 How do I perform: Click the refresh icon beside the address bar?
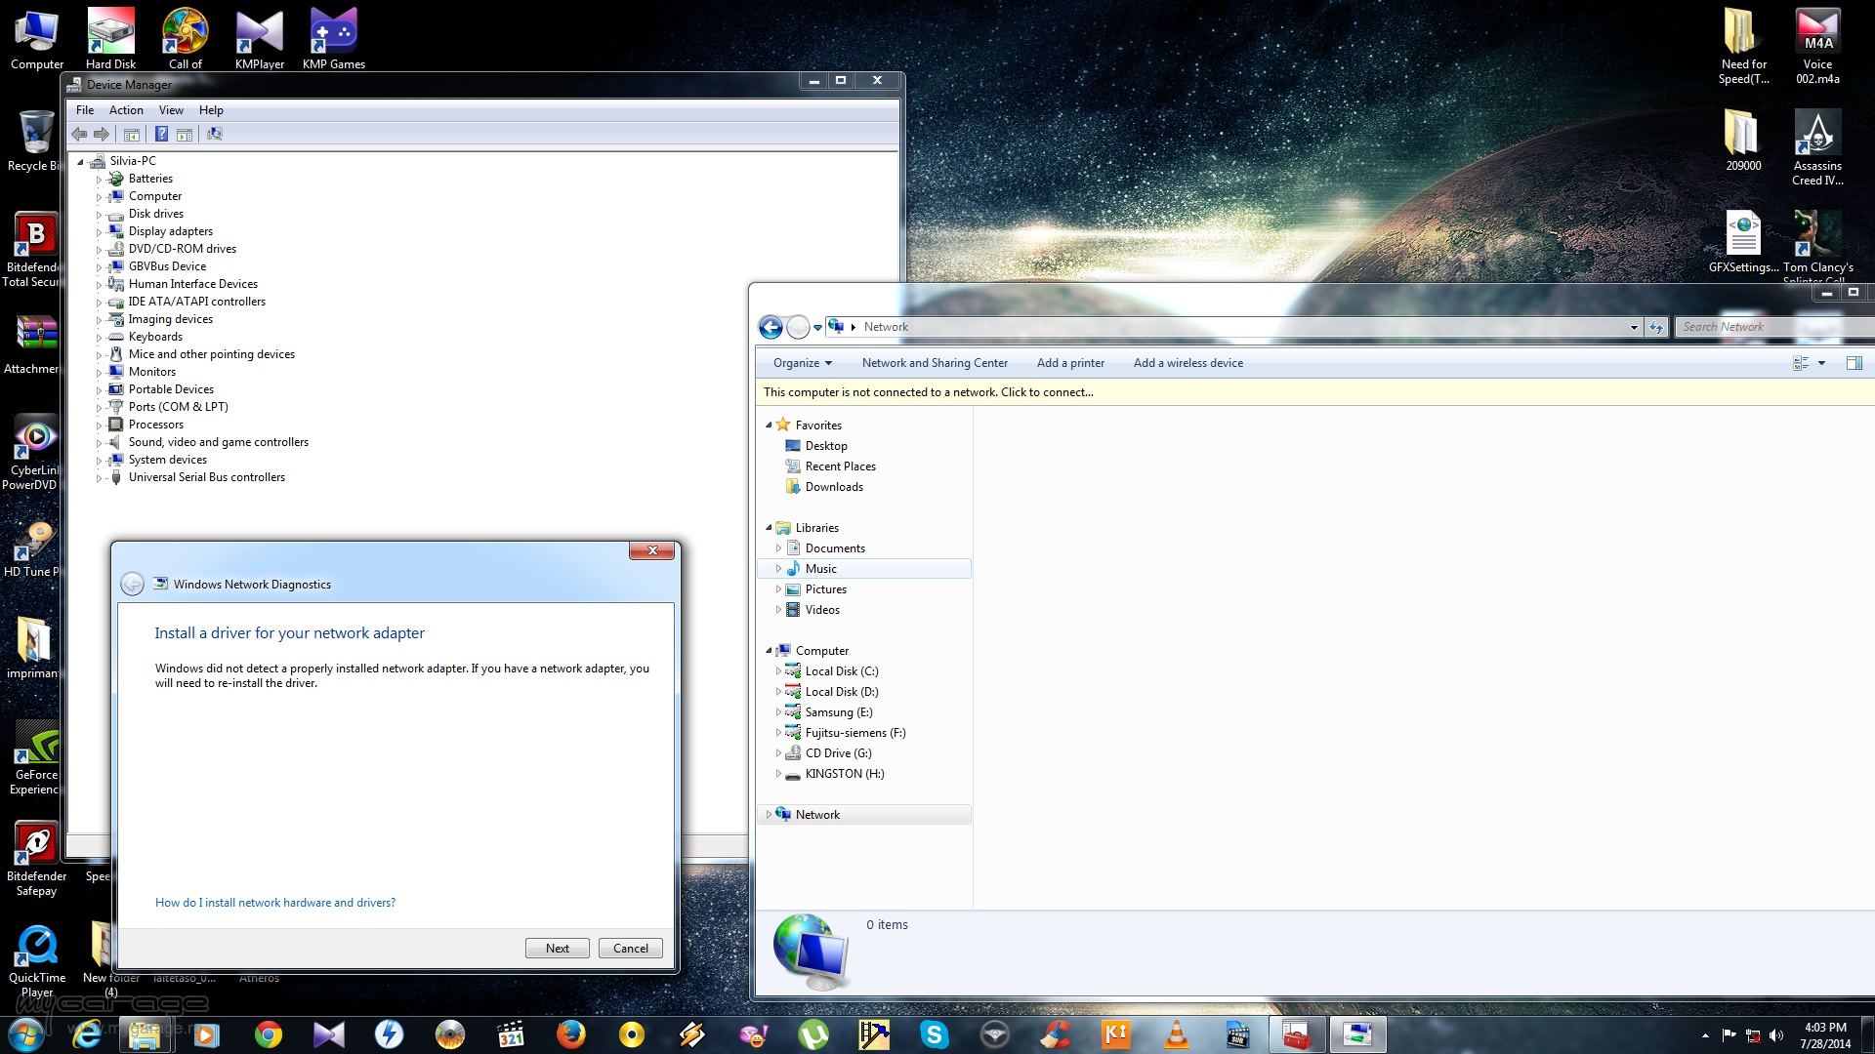(1656, 328)
